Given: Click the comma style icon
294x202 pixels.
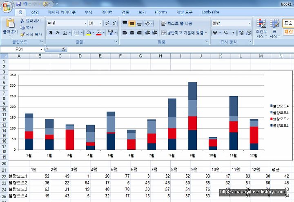Looking at the screenshot, I should pyautogui.click(x=233, y=33).
